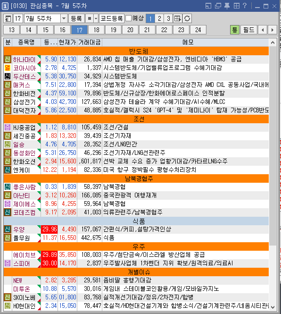Click the 현재가 column header
Screen dimensions: 281x314
click(x=67, y=42)
